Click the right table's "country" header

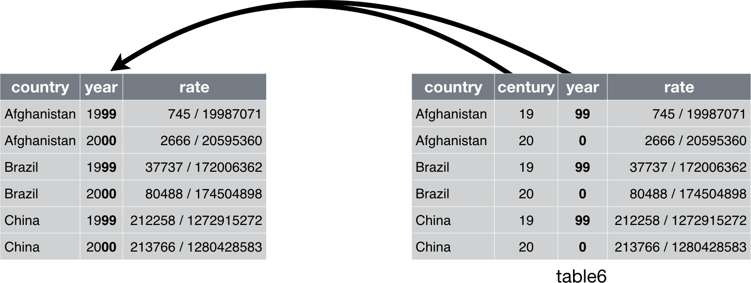[x=453, y=87]
